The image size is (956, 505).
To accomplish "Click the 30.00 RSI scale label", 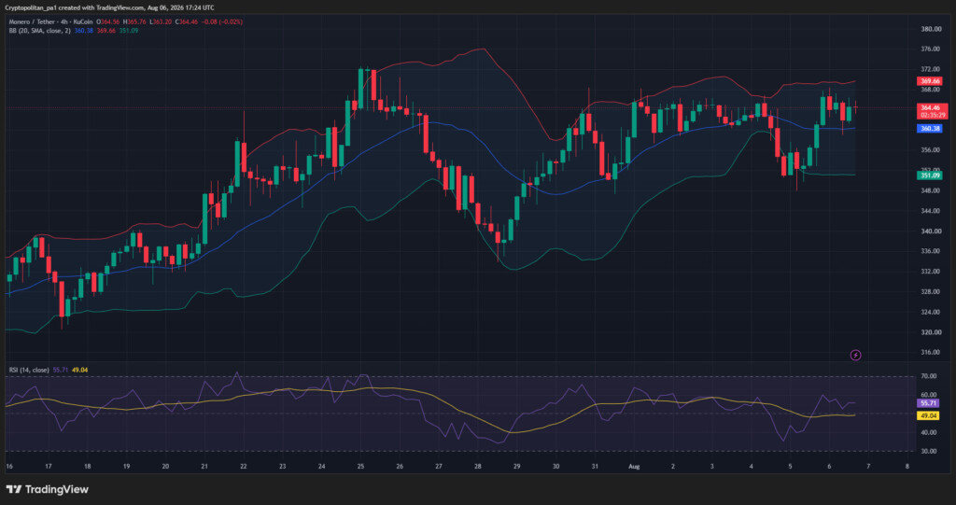I will [x=931, y=452].
